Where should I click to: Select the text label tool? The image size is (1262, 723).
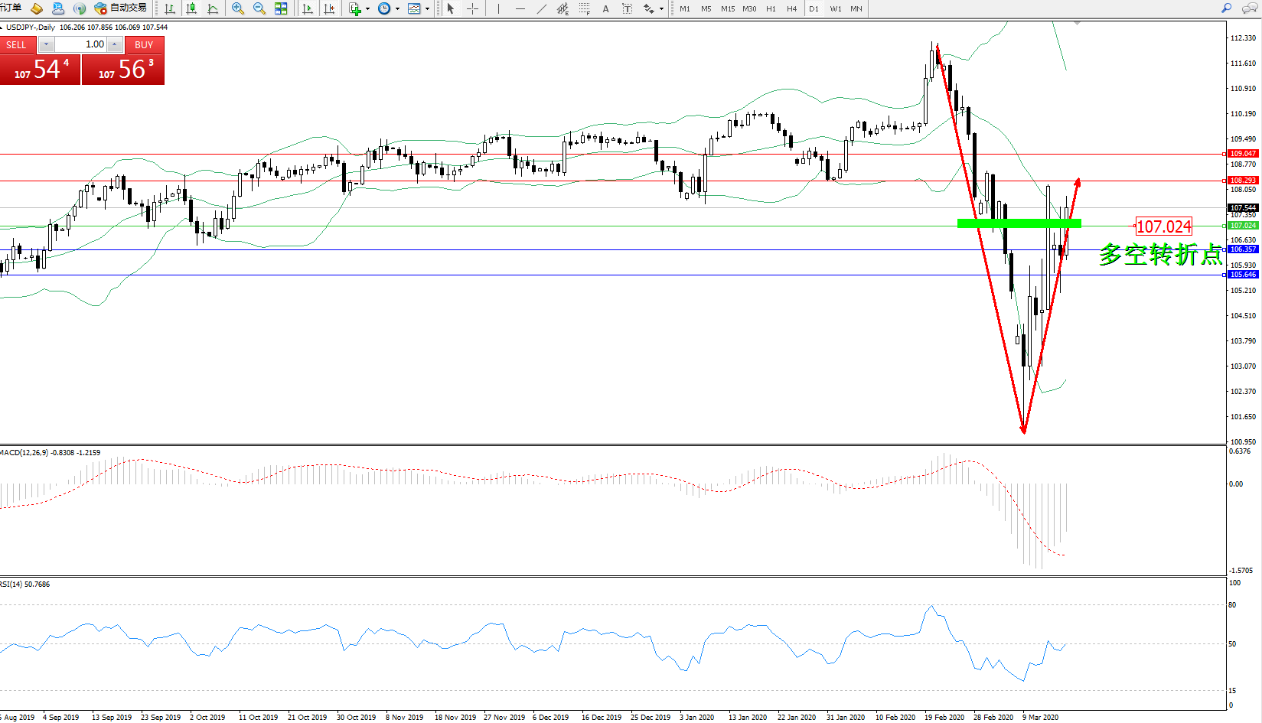605,8
